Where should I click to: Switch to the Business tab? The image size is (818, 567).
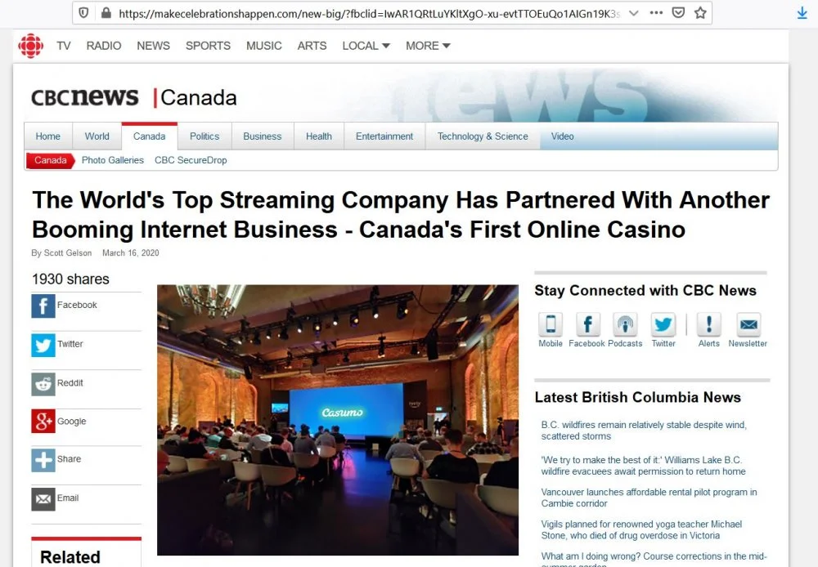263,136
